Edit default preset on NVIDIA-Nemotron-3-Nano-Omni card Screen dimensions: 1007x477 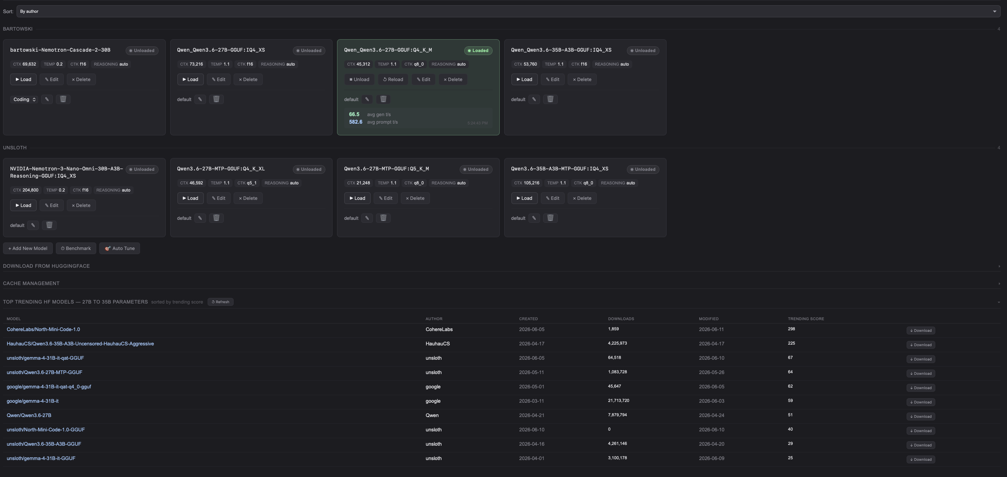[33, 225]
